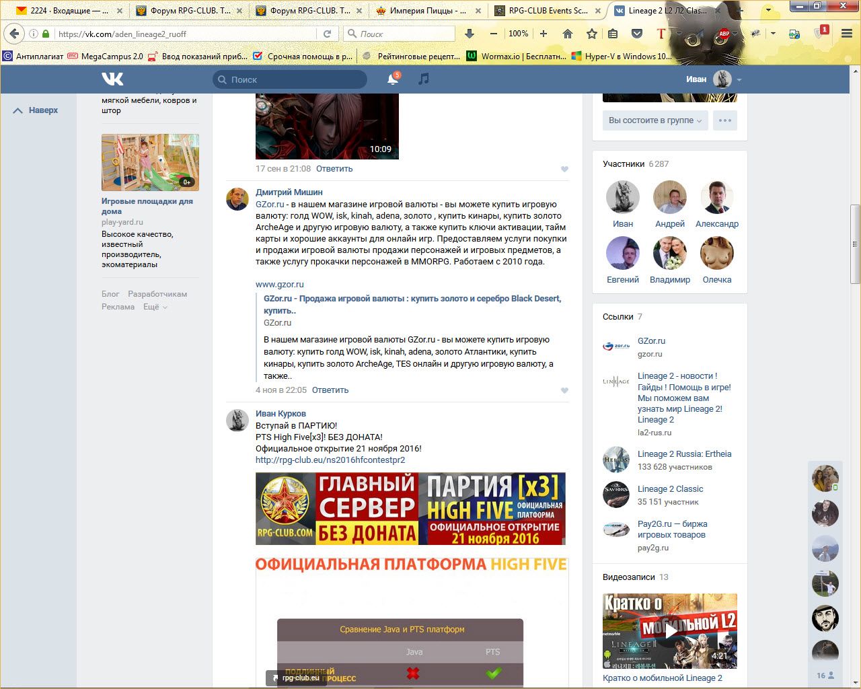Open the Антиплагиат bookmark

tap(33, 57)
